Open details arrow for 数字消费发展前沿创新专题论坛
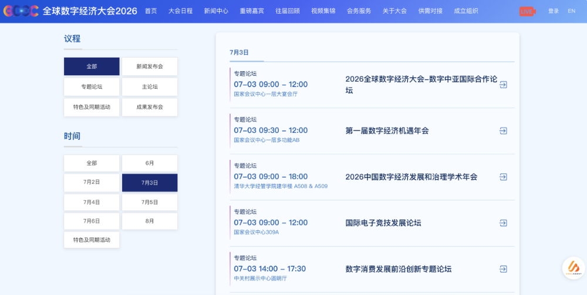This screenshot has height=295, width=587. tap(503, 269)
